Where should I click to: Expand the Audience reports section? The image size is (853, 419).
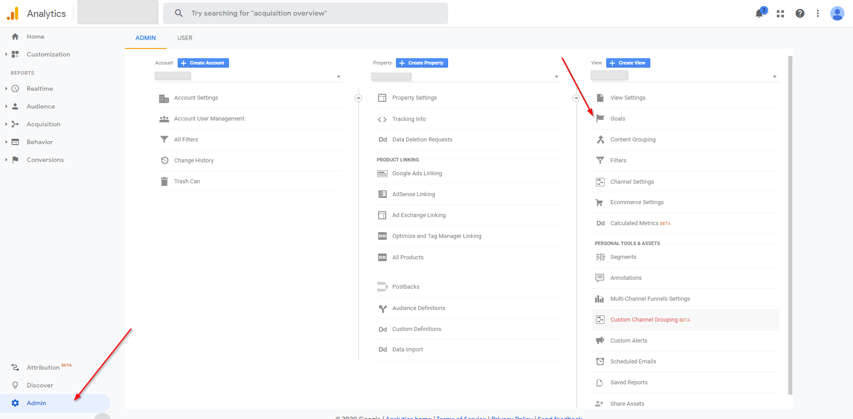(41, 106)
